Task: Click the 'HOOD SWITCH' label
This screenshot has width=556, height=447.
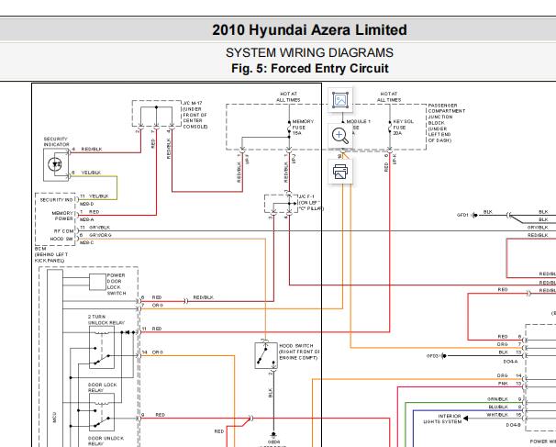Action: (299, 352)
